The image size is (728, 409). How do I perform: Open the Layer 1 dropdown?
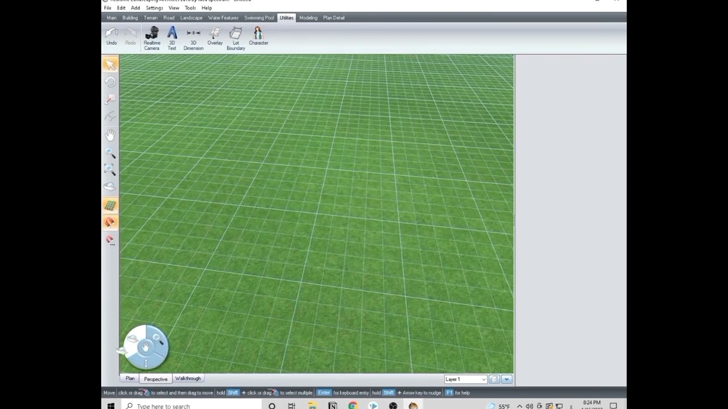(466, 379)
